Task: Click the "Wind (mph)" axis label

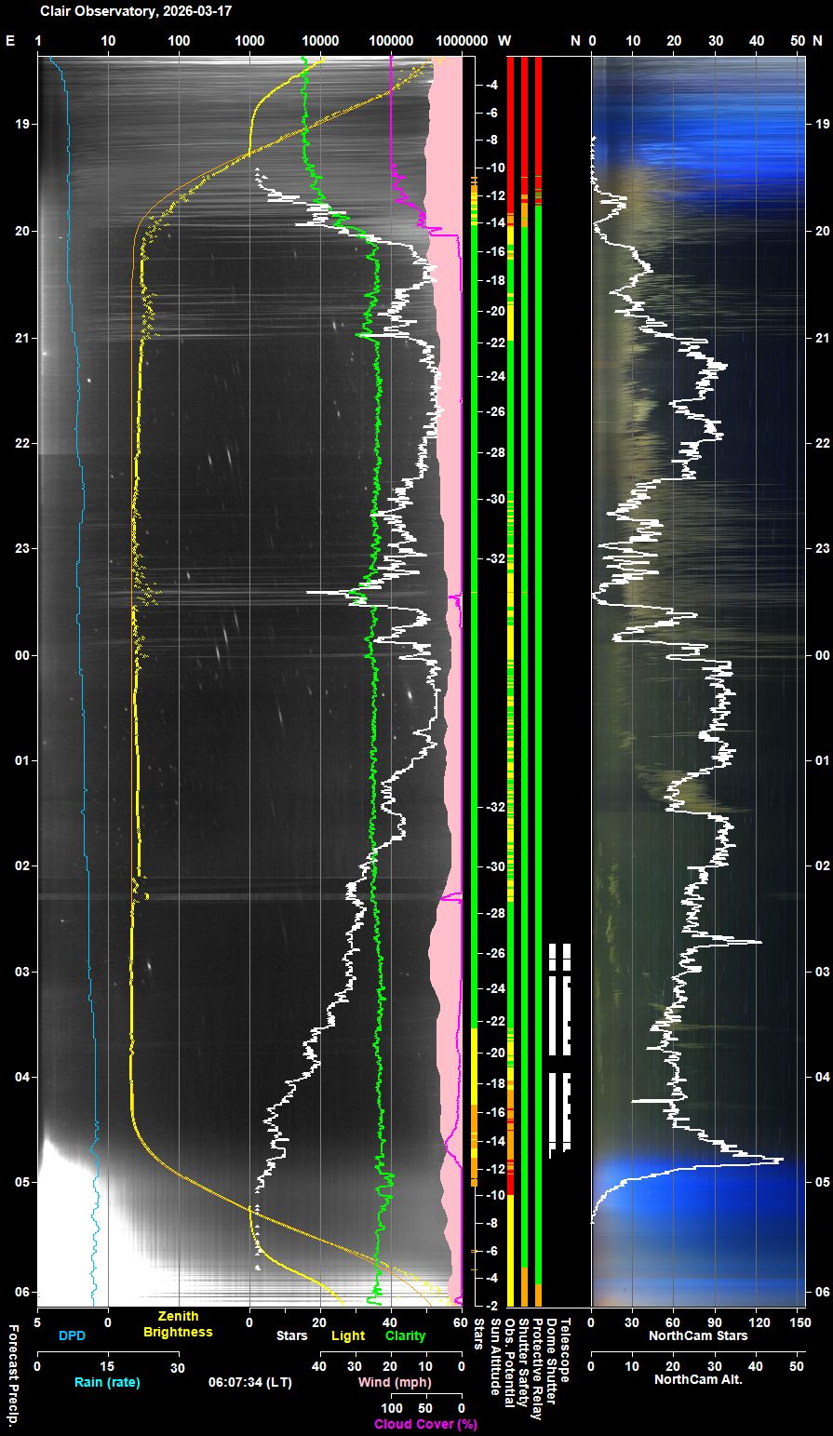Action: [393, 1382]
